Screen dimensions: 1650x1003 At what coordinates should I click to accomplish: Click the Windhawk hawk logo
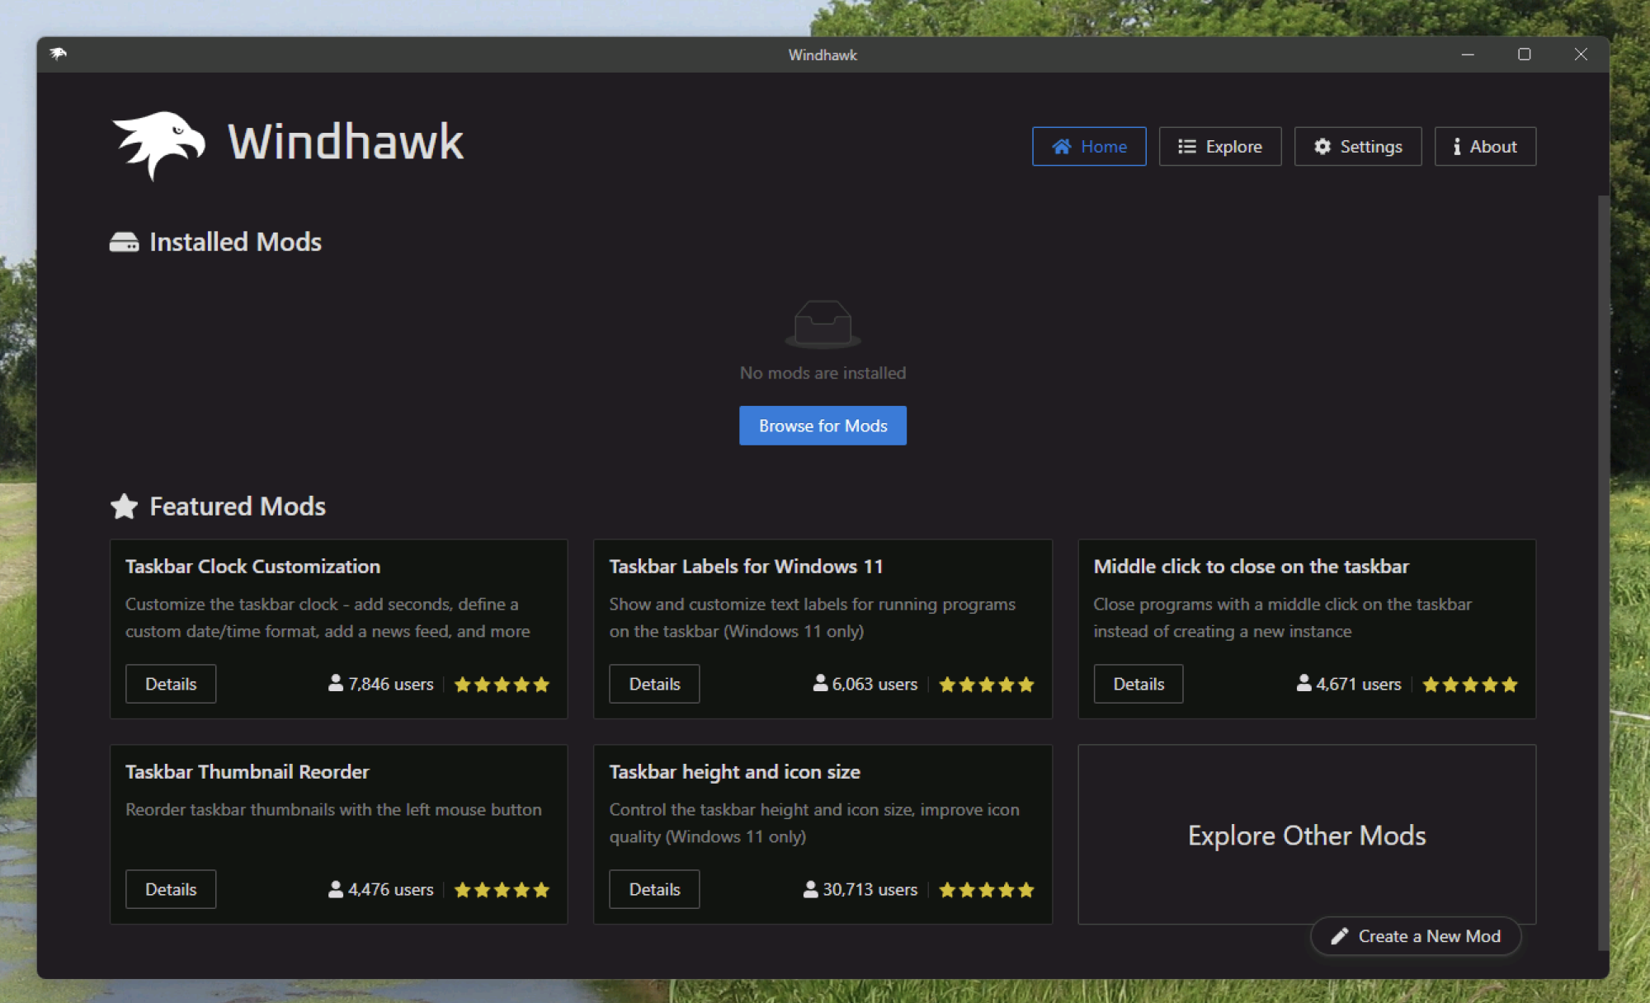click(158, 144)
